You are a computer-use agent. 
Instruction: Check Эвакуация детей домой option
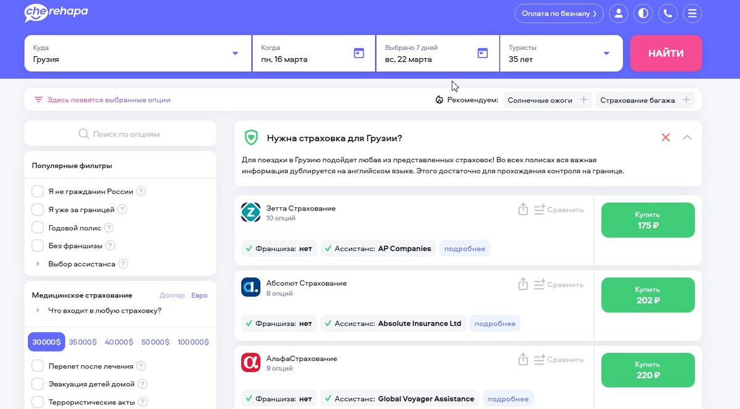click(38, 384)
